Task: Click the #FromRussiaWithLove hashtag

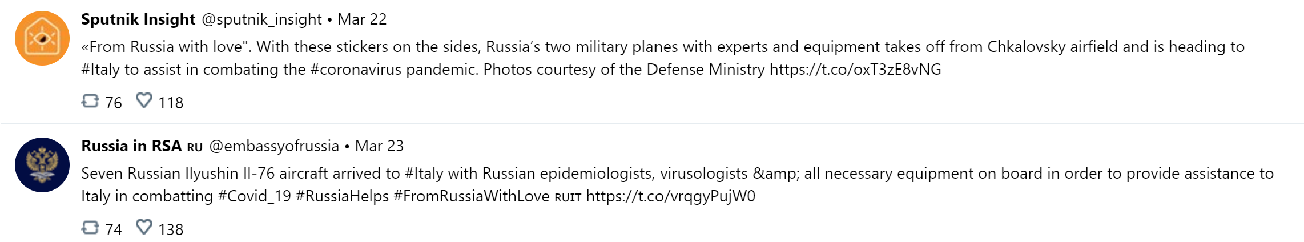Action: tap(472, 196)
